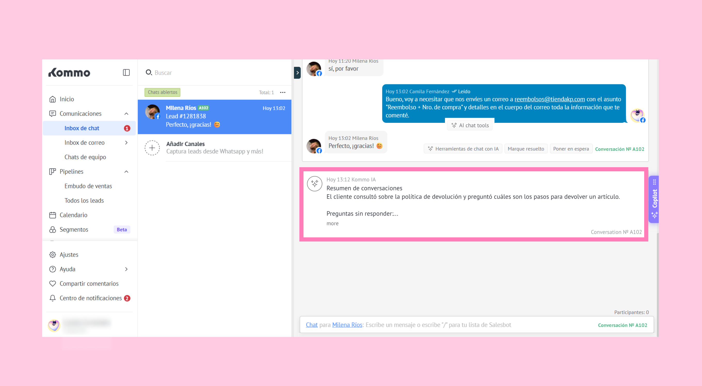The width and height of the screenshot is (702, 386).
Task: Select the Milena Ríos chat conversation
Action: click(214, 117)
